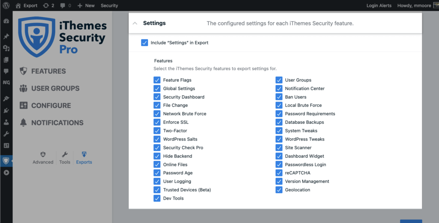Toggle Network Brute Force checkbox
Screen dimensions: 439x223
point(157,114)
